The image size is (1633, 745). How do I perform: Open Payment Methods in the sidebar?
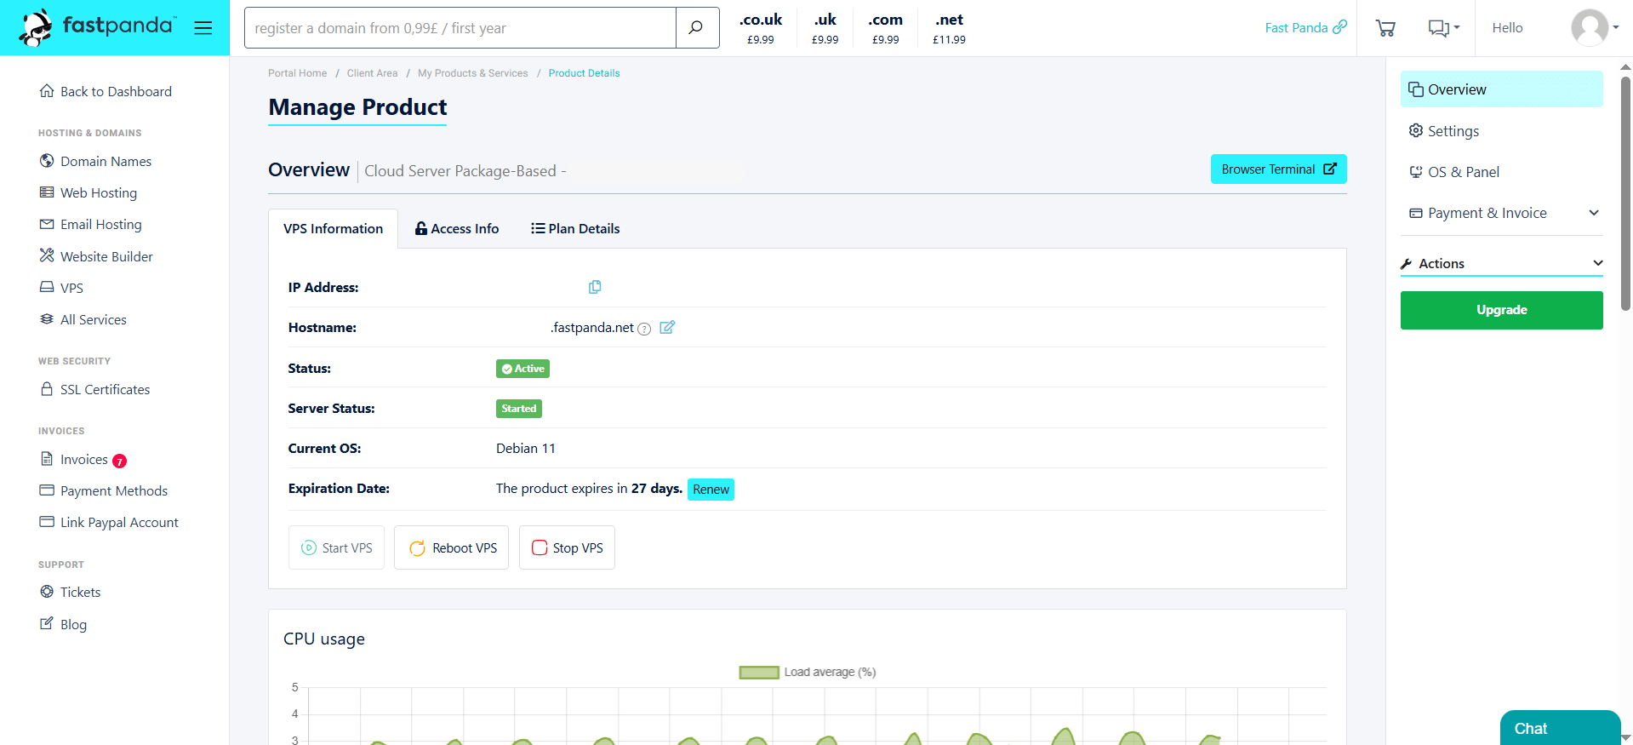(x=114, y=490)
